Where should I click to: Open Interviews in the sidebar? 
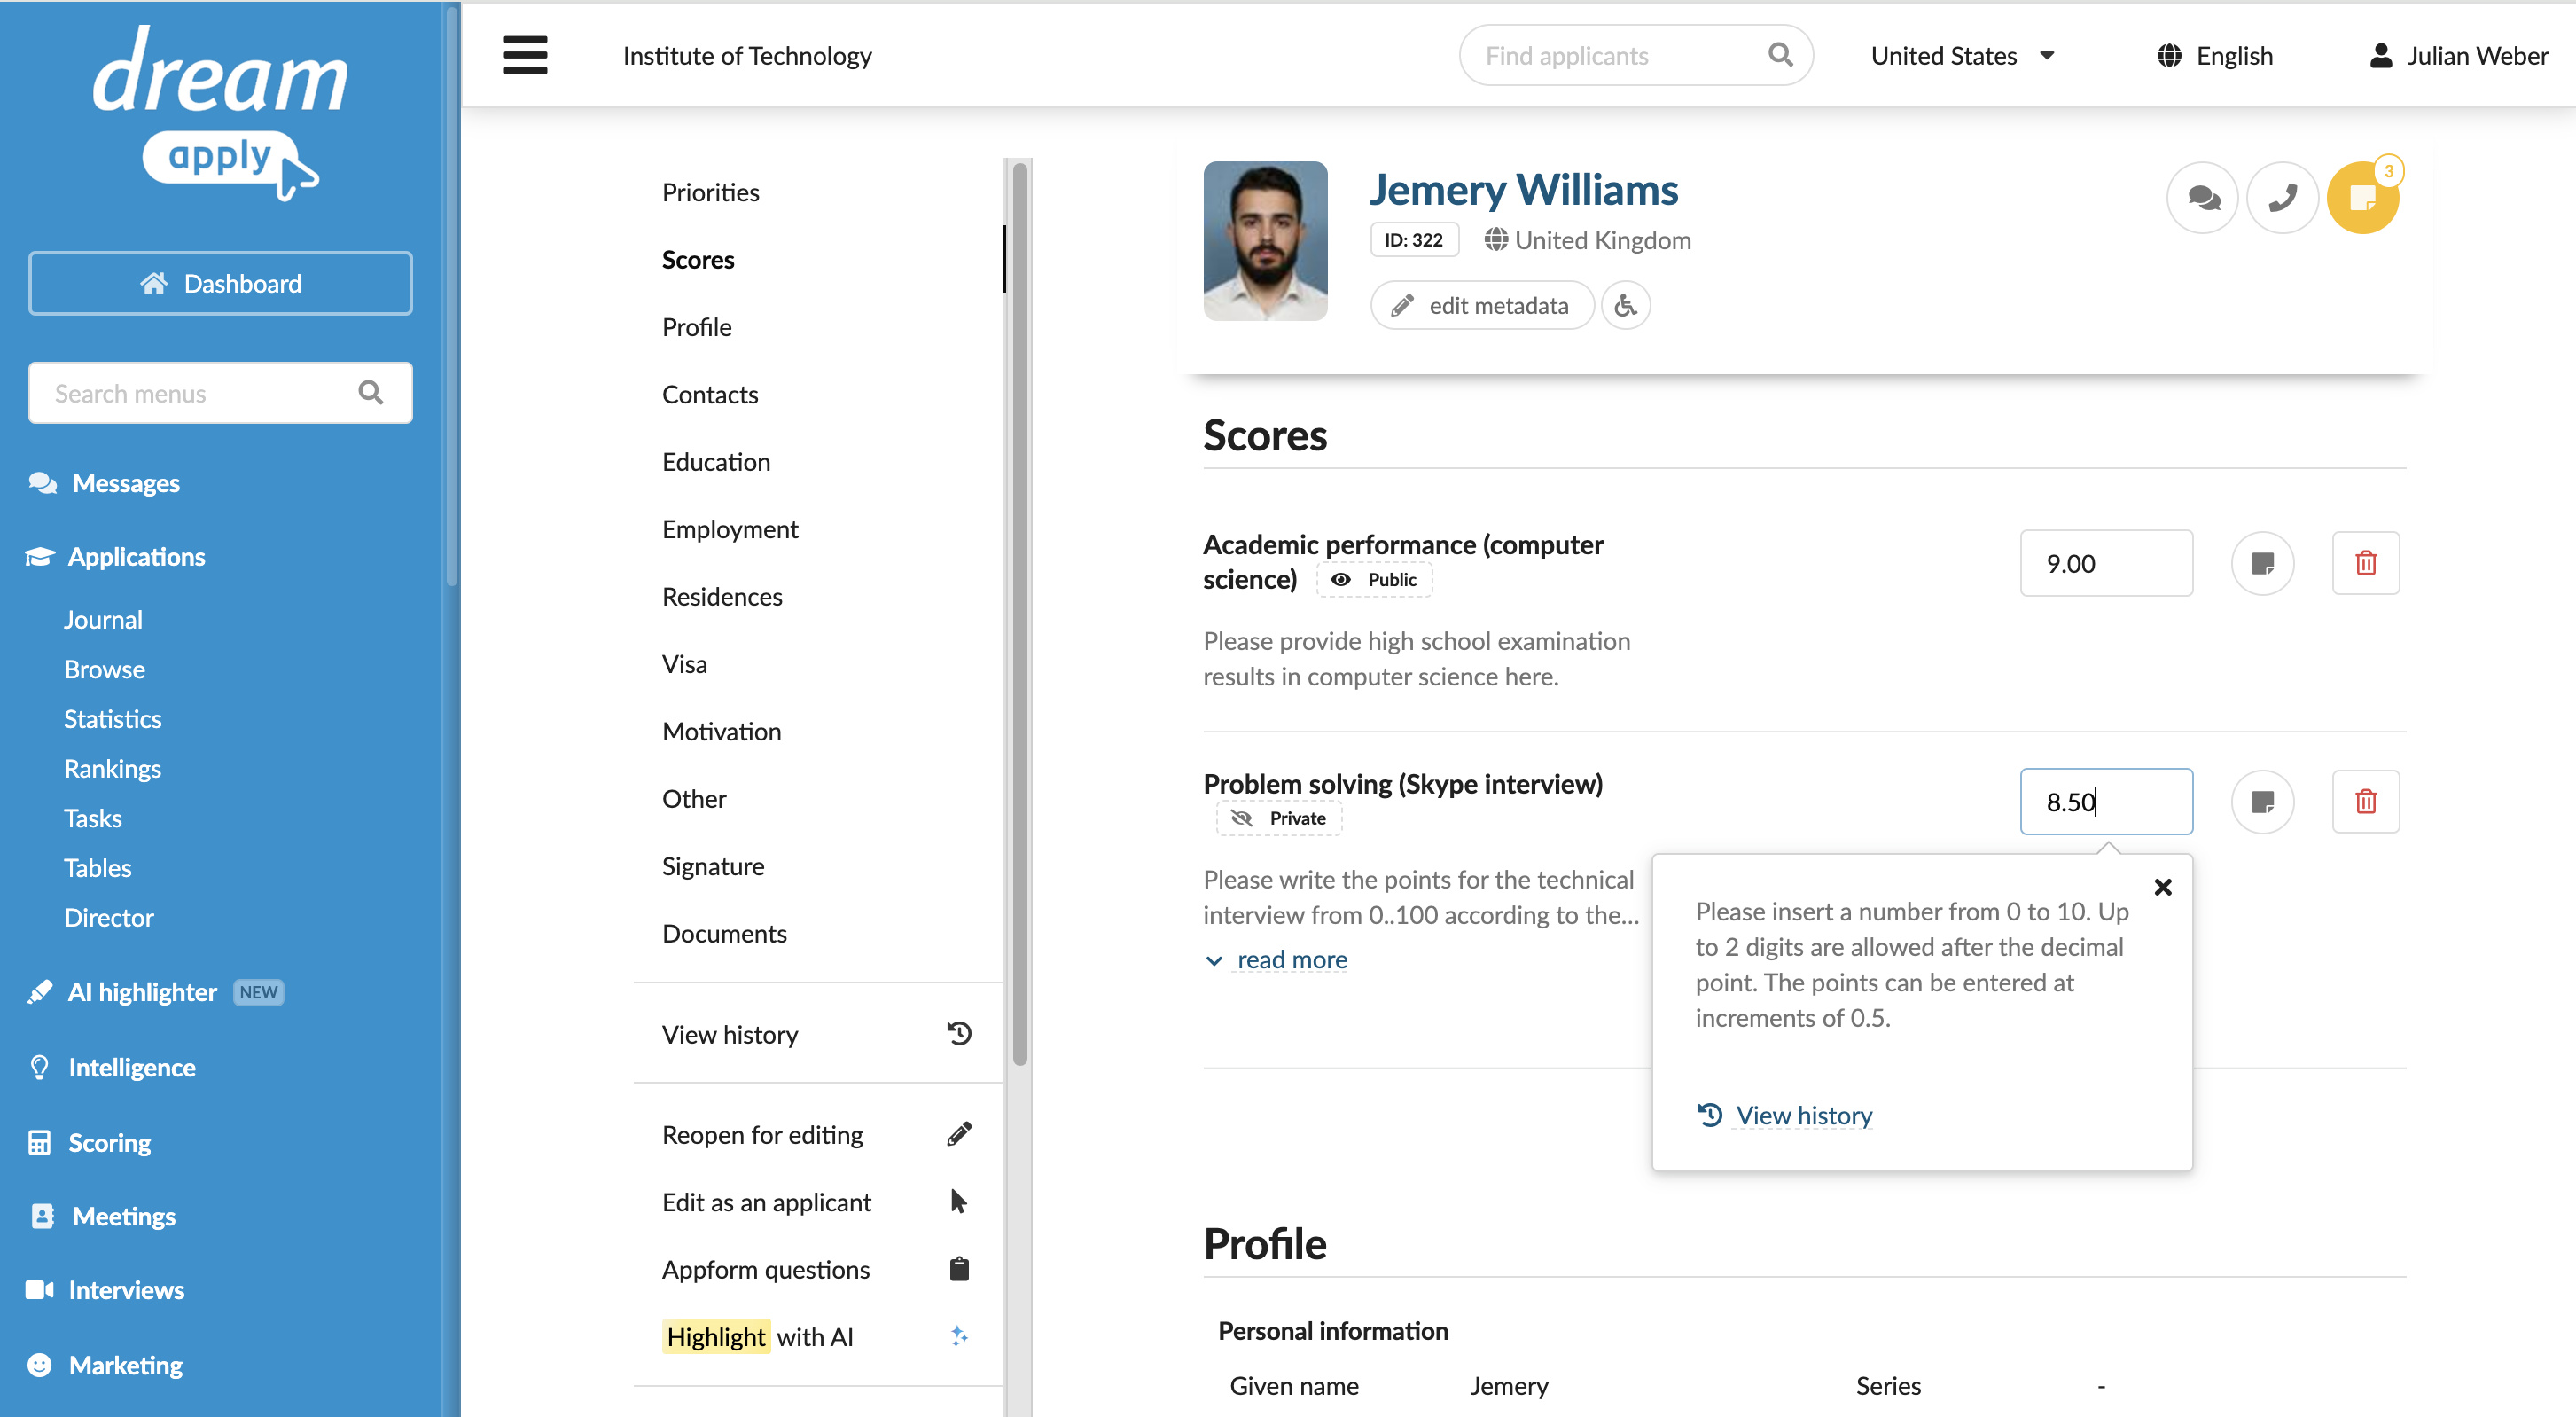click(126, 1290)
